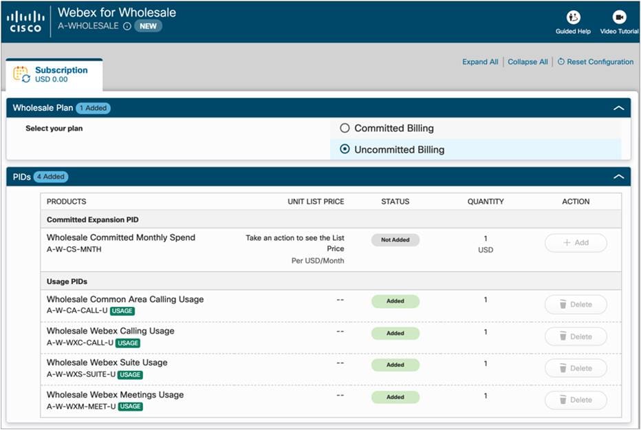
Task: Click PRODUCTS column header
Action: [66, 202]
